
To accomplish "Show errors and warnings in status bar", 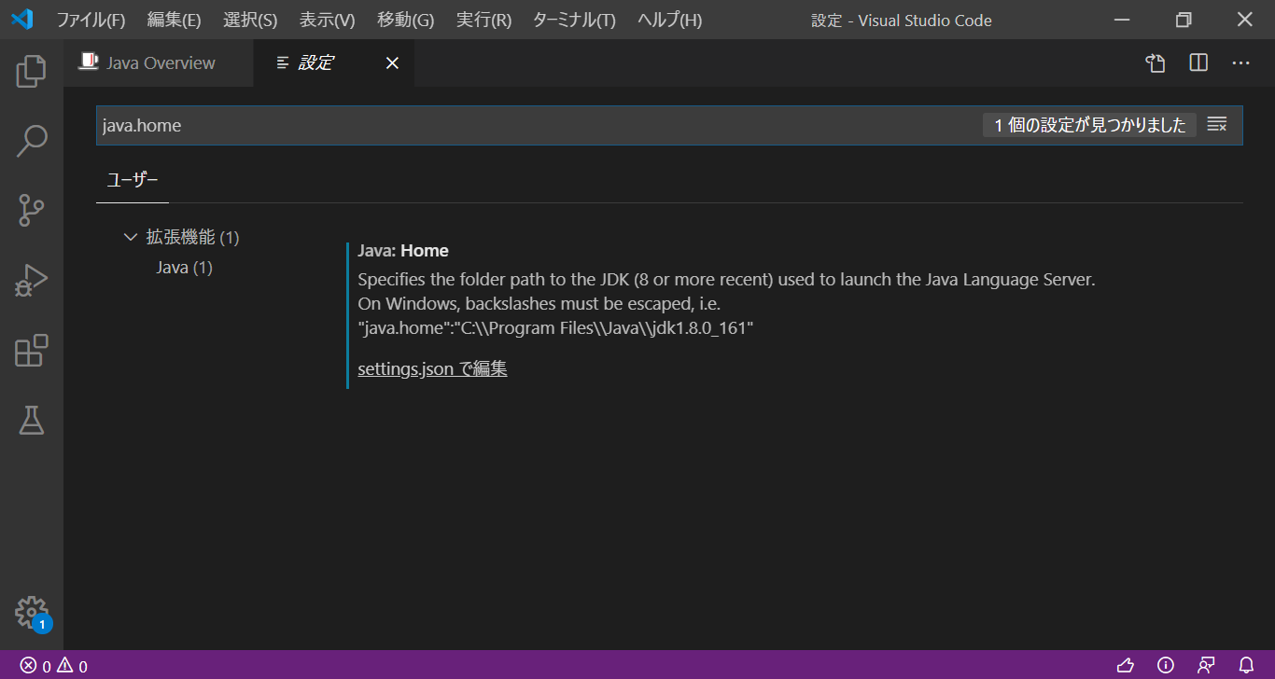I will tap(54, 666).
